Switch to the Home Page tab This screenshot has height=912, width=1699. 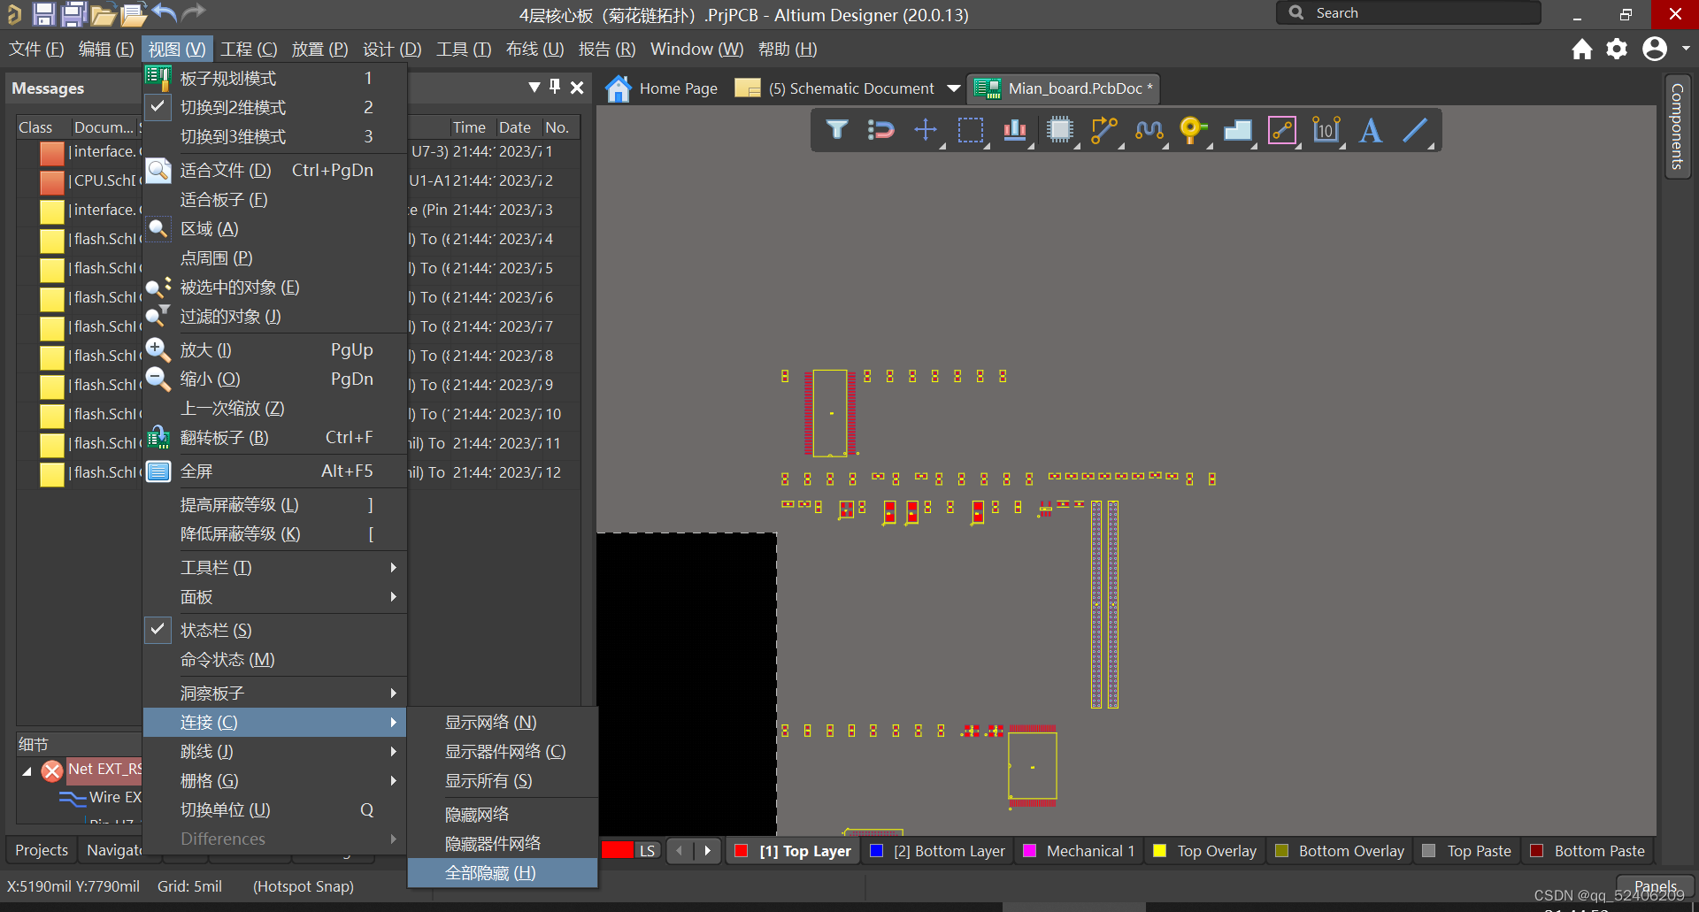[663, 88]
